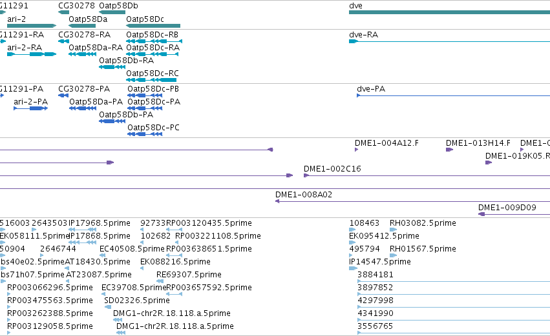Open the Oatp58Da-RA transcript label
Viewport: 550px width, 336px height.
96,47
